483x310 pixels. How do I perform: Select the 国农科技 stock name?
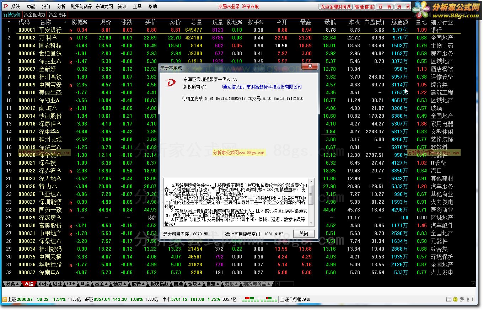50,46
